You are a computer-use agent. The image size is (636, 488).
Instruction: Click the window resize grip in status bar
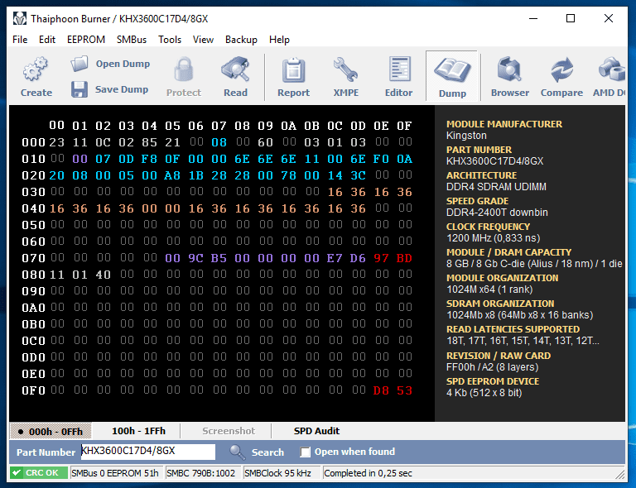pos(619,474)
